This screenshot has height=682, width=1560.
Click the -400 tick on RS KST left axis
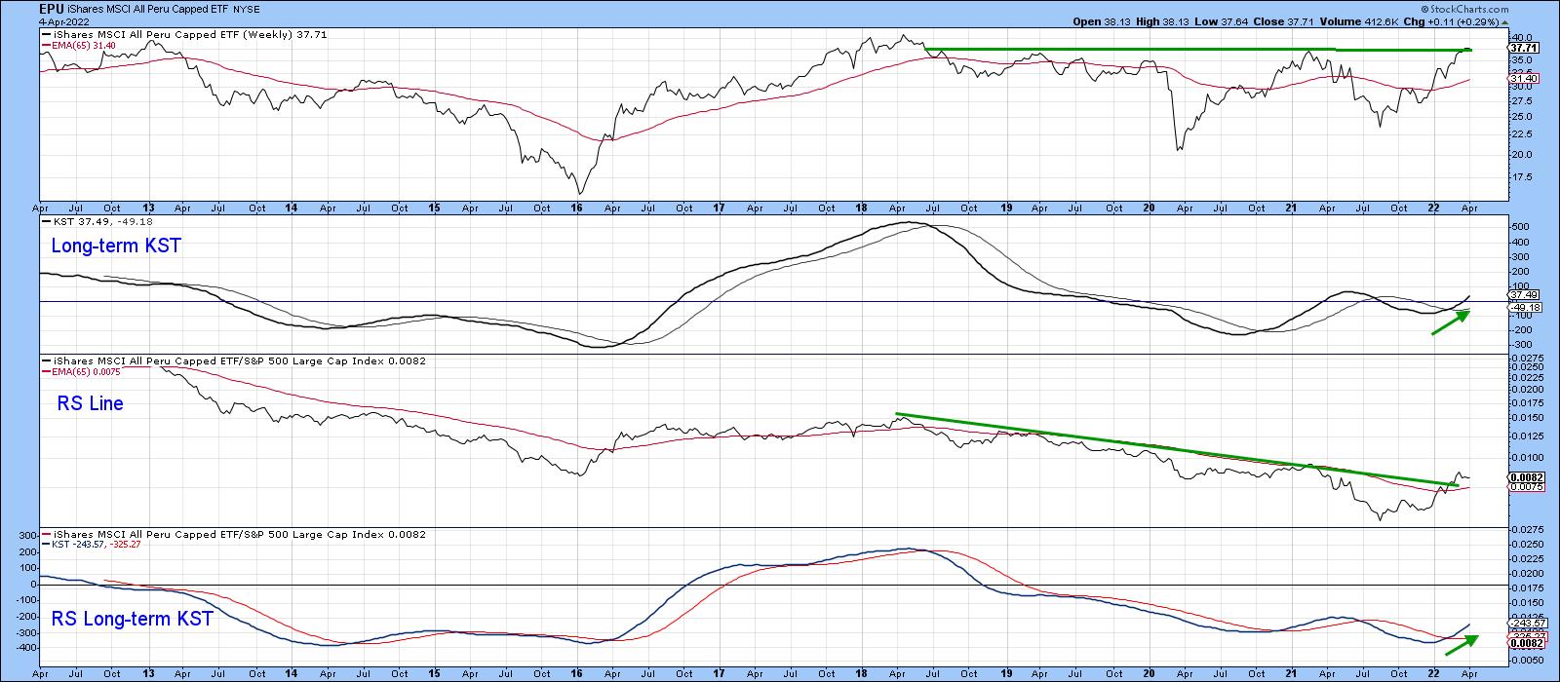[x=25, y=647]
